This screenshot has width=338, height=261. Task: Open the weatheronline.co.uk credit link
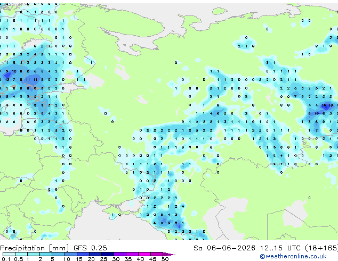point(293,256)
